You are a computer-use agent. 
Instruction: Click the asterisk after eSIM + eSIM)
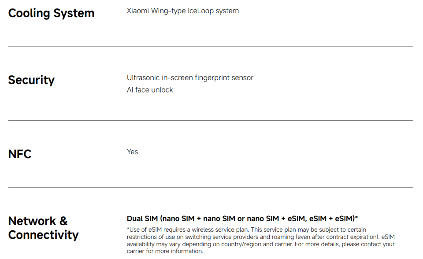click(356, 217)
